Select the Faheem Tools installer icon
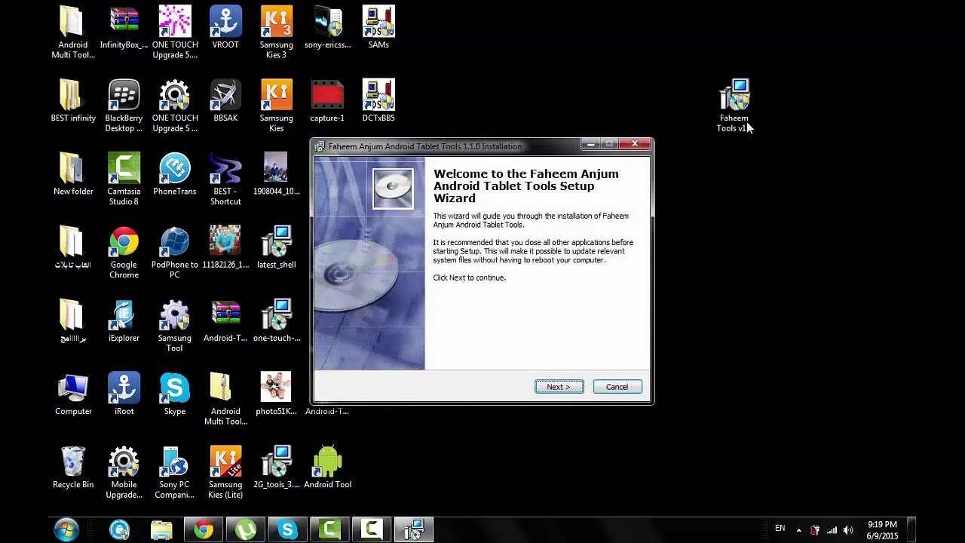Viewport: 965px width, 543px height. [734, 106]
